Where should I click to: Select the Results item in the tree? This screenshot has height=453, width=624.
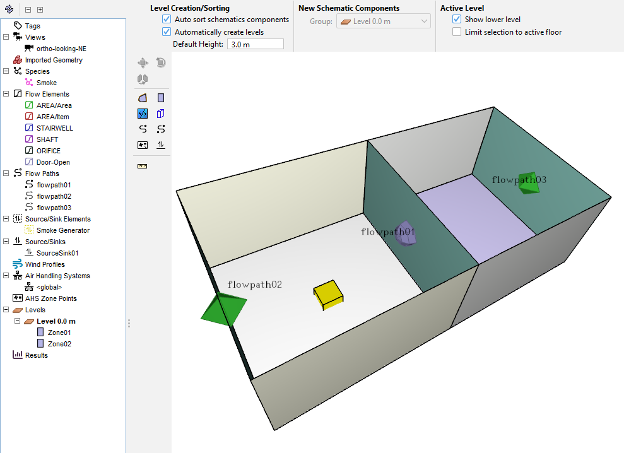(36, 355)
